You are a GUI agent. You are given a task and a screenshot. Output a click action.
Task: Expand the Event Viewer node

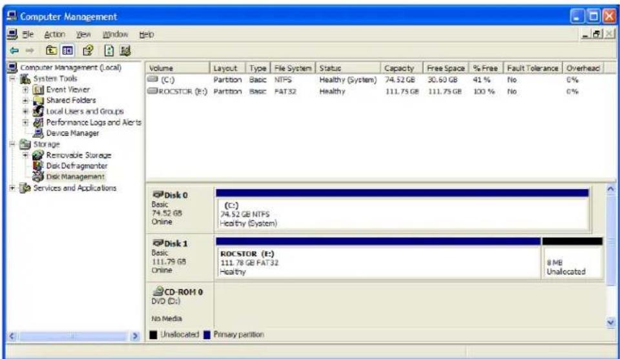pos(25,90)
